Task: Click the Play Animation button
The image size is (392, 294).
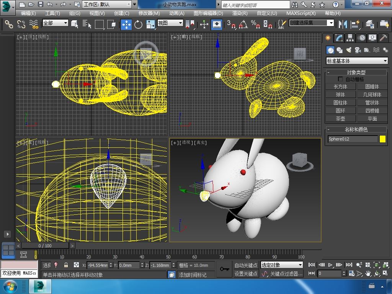Action: 330,265
